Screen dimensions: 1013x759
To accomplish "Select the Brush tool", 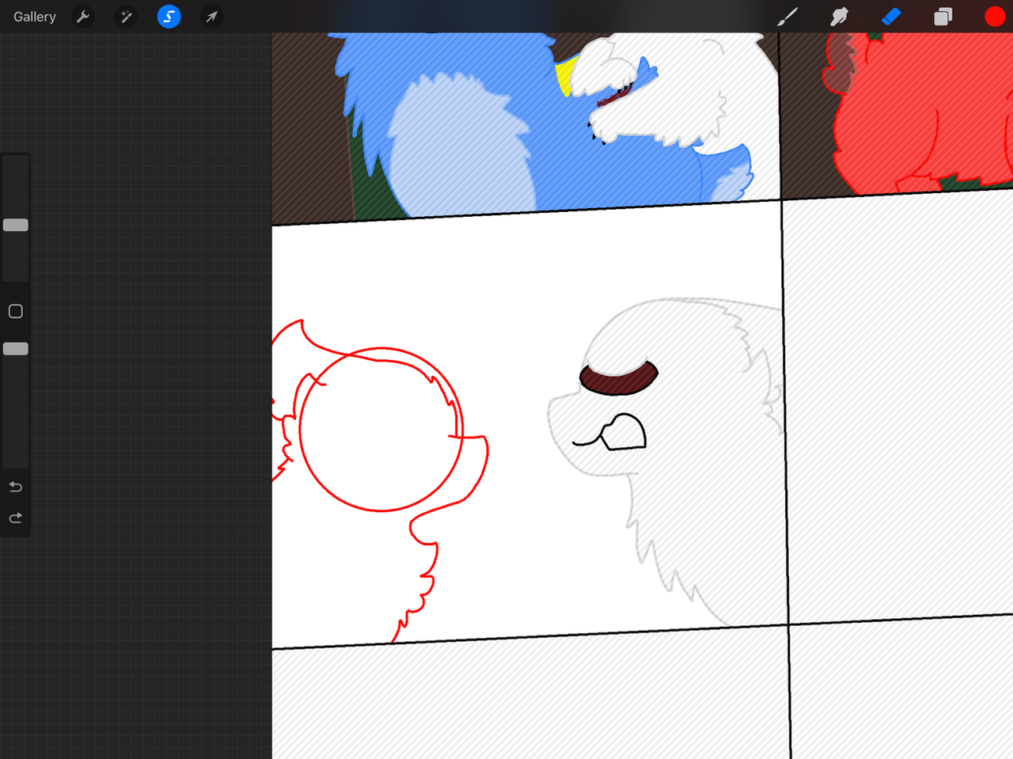I will pyautogui.click(x=787, y=17).
